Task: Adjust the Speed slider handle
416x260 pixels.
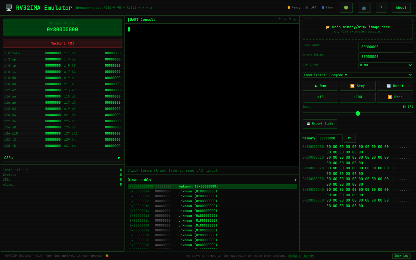Action: (x=358, y=113)
